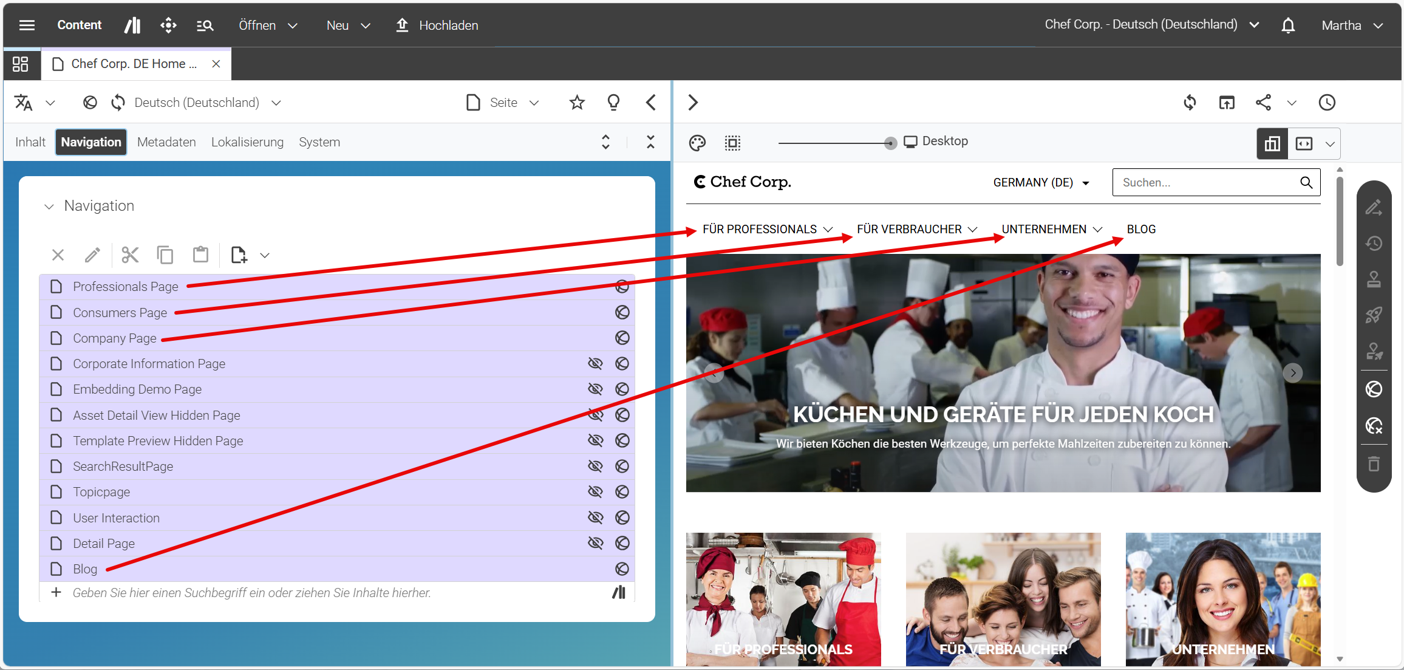Toggle hidden eye for Topicpage
1404x670 pixels.
pyautogui.click(x=595, y=491)
